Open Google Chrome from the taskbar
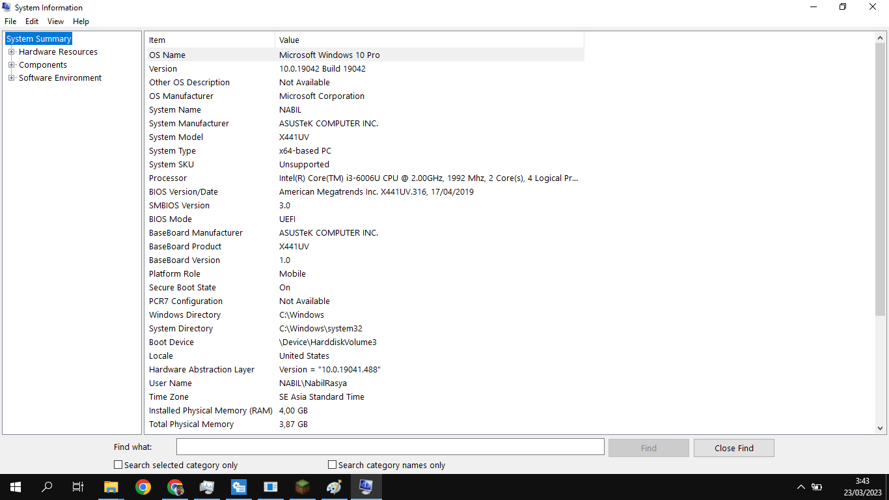The height and width of the screenshot is (500, 889). (143, 487)
